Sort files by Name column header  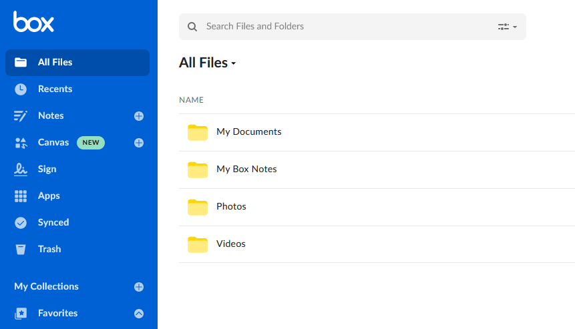191,100
